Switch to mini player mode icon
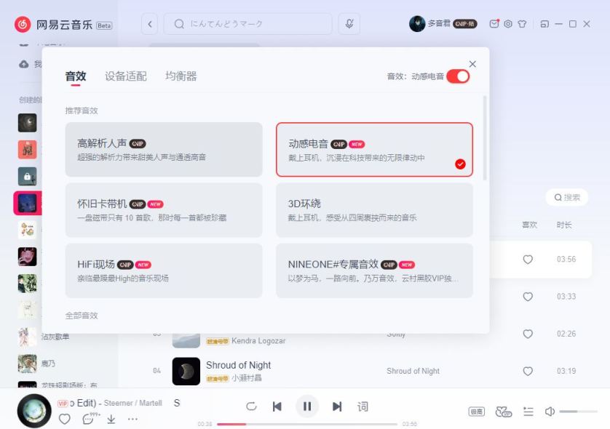610x429 pixels. tap(544, 24)
